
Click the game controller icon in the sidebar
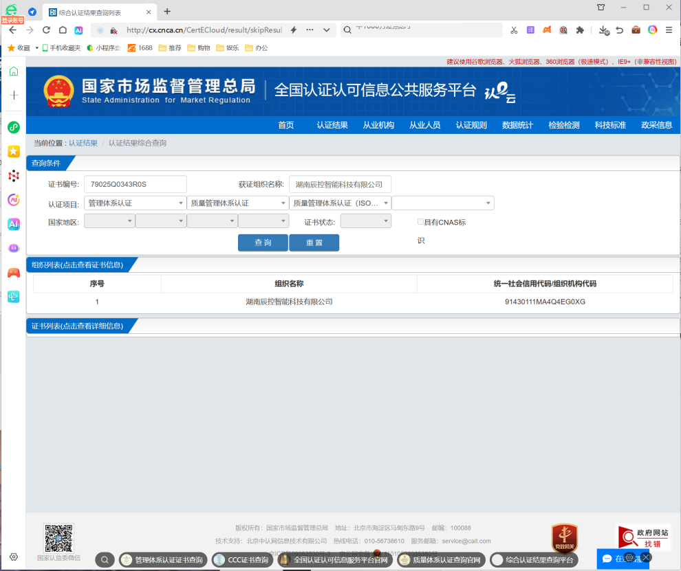click(x=13, y=273)
